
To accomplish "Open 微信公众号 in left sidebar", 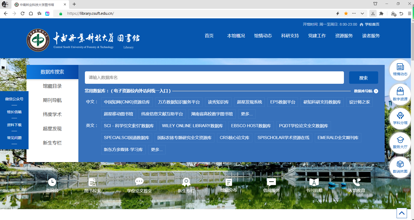I will tap(14, 99).
